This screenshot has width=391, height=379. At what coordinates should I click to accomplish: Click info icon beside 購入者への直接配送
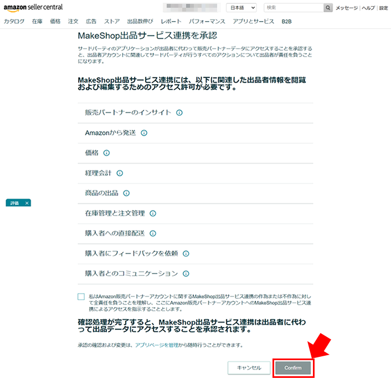pos(153,233)
